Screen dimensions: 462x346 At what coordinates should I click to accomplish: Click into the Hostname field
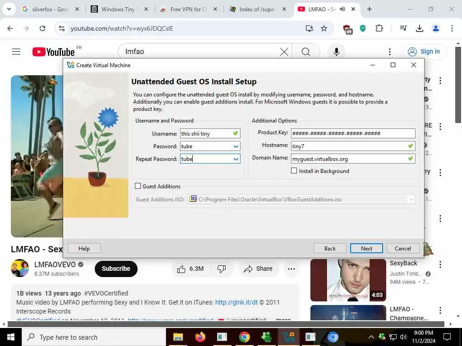(x=353, y=146)
